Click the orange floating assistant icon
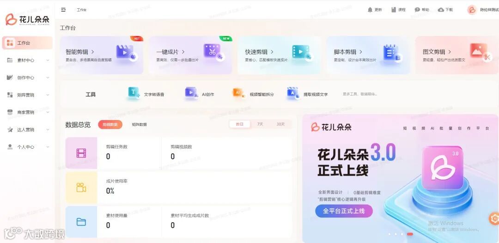The image size is (499, 243). (x=494, y=218)
